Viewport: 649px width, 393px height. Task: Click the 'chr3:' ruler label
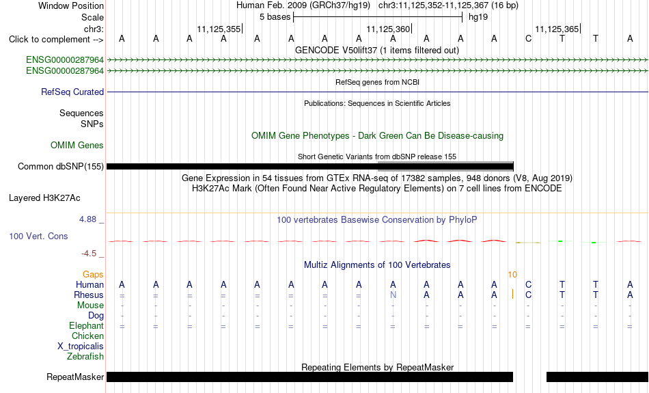point(94,29)
